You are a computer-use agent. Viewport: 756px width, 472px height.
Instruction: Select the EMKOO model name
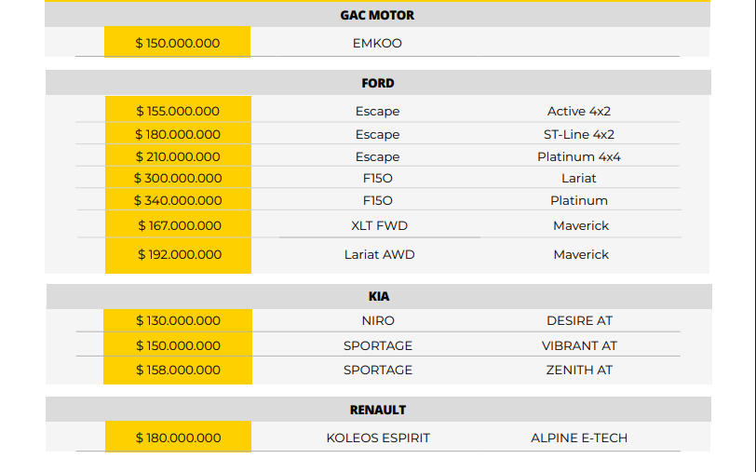coord(377,43)
